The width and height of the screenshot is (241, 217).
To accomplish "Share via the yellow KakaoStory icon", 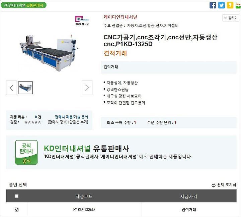I will click(x=230, y=5).
